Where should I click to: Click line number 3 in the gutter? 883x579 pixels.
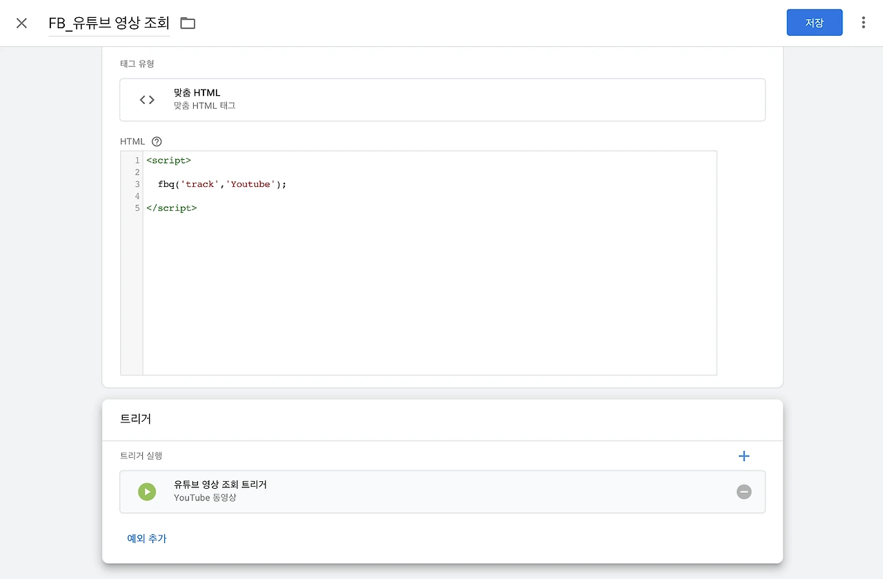coord(138,184)
